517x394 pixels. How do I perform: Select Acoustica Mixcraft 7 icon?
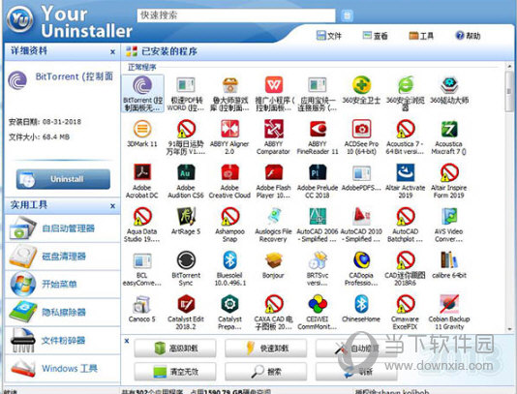pos(449,129)
